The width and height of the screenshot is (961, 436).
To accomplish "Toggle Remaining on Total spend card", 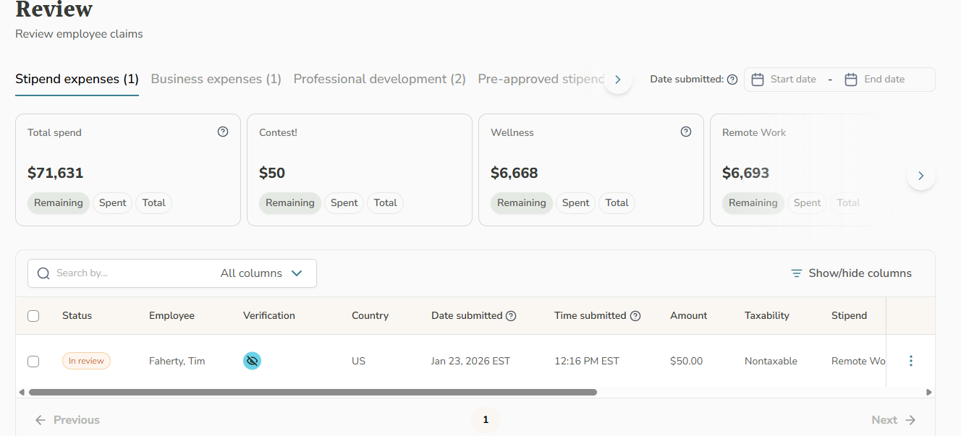I will 59,203.
